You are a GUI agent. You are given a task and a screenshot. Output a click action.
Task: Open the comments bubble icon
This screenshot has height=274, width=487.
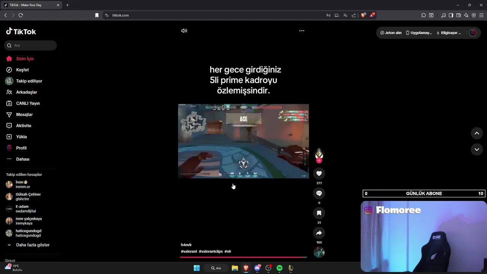(319, 193)
